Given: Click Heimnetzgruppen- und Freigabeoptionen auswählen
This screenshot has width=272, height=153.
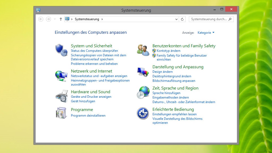Looking at the screenshot, I should click(x=100, y=82).
